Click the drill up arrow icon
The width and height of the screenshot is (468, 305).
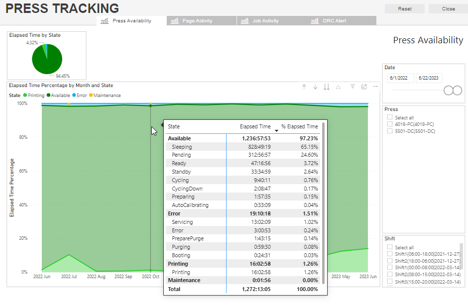click(x=304, y=87)
